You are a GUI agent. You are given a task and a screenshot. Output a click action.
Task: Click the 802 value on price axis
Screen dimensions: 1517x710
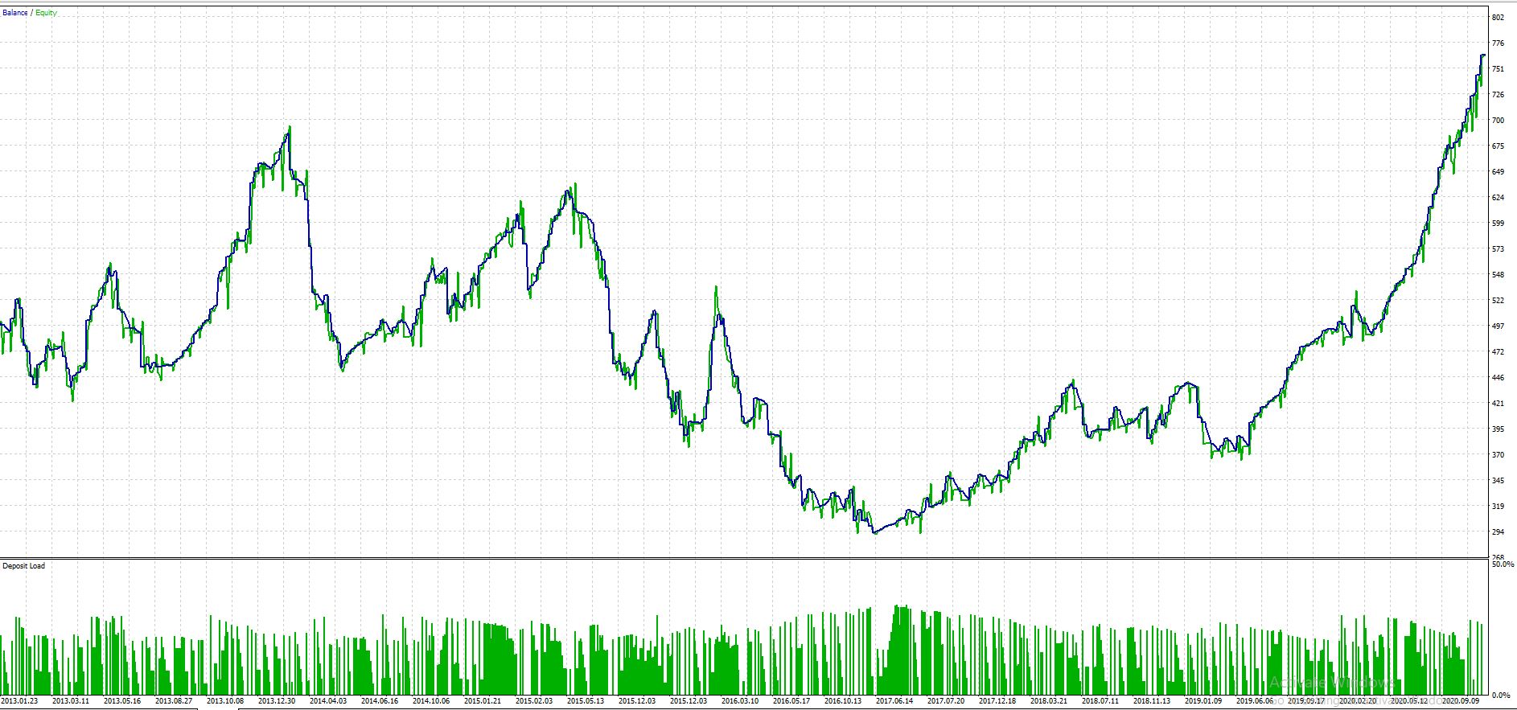pyautogui.click(x=1498, y=17)
